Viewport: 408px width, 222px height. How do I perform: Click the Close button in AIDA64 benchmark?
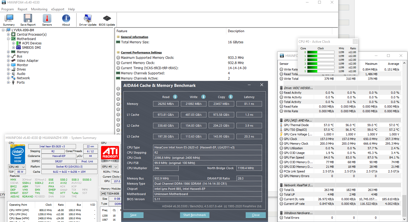pyautogui.click(x=256, y=215)
